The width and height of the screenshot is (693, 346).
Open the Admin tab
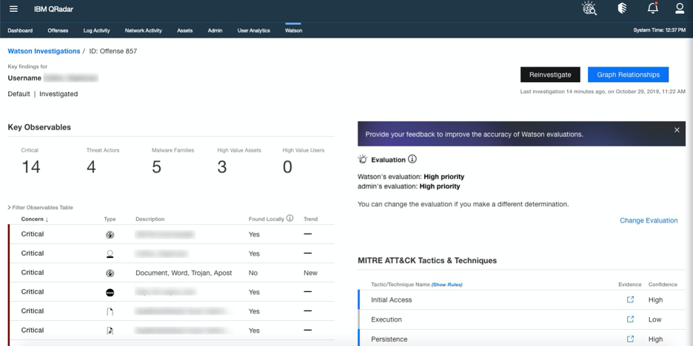[x=215, y=30]
